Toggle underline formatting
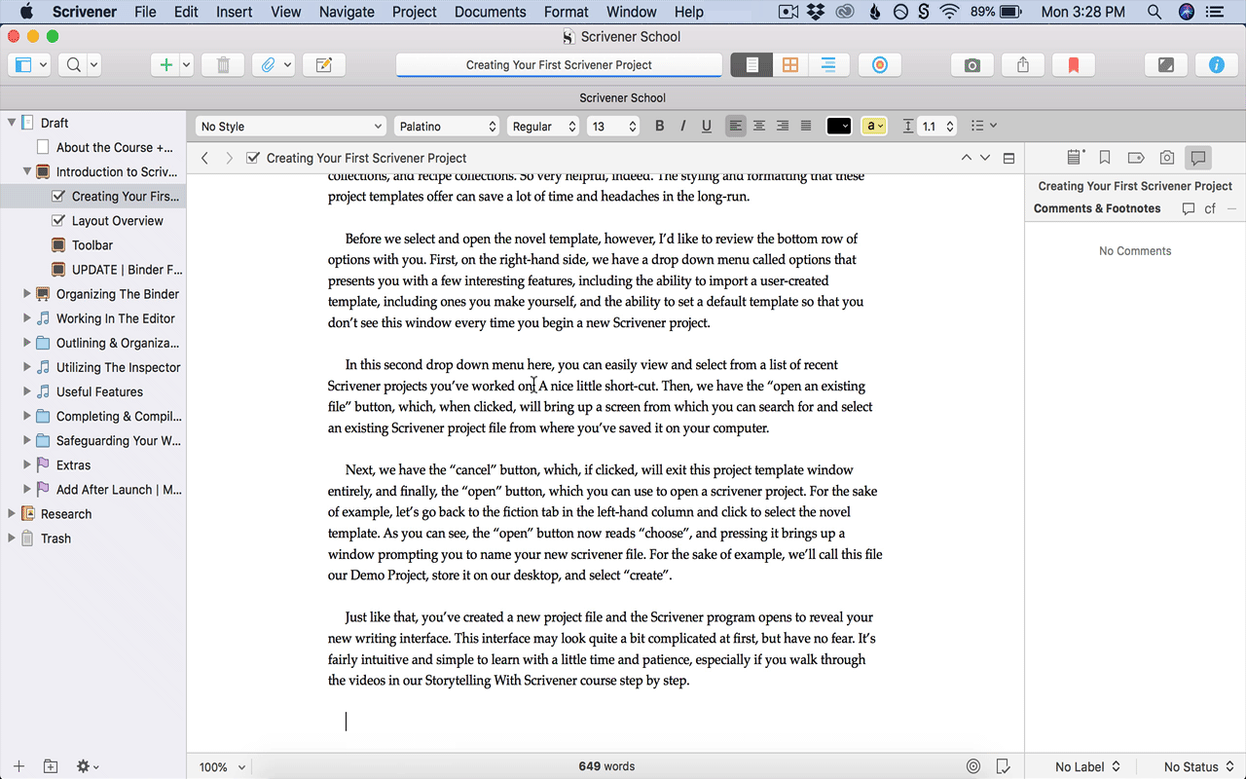1246x779 pixels. [707, 127]
